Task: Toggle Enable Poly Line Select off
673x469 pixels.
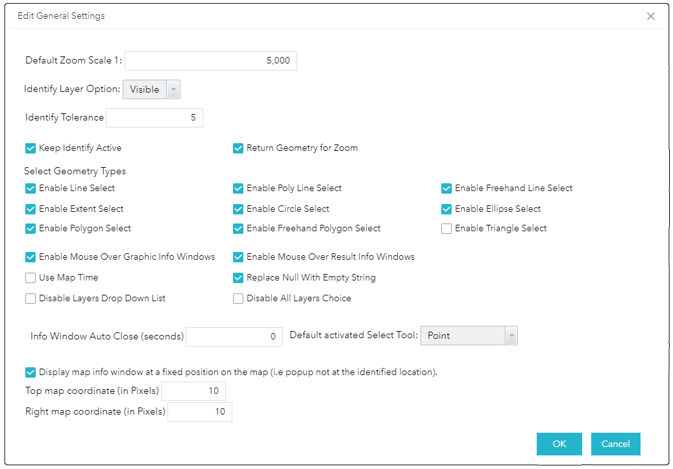Action: pyautogui.click(x=238, y=188)
